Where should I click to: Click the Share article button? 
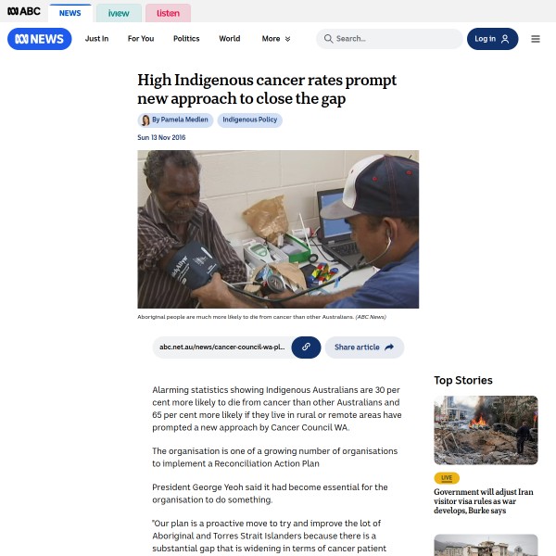click(x=364, y=347)
